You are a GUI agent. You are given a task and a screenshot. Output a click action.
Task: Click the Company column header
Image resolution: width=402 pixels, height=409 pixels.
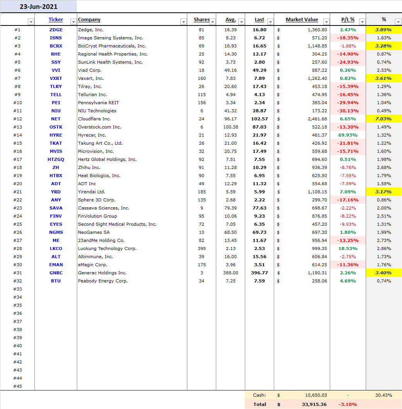coord(89,20)
